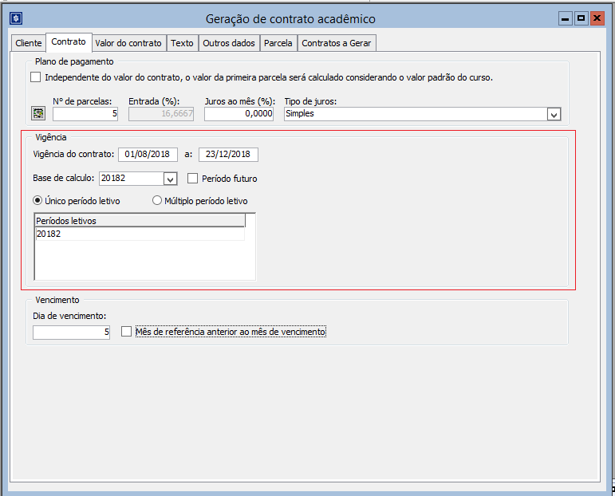Click the application icon in title bar
This screenshot has height=496, width=615.
[14, 18]
